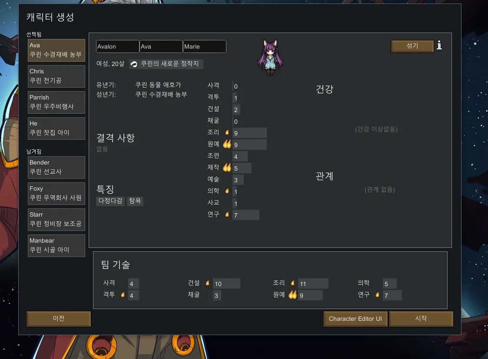Click the single flame icon next to 조리

click(x=227, y=132)
